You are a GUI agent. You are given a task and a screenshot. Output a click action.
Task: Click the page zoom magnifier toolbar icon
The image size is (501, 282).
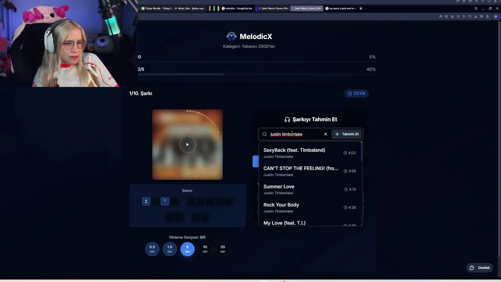tap(440, 16)
